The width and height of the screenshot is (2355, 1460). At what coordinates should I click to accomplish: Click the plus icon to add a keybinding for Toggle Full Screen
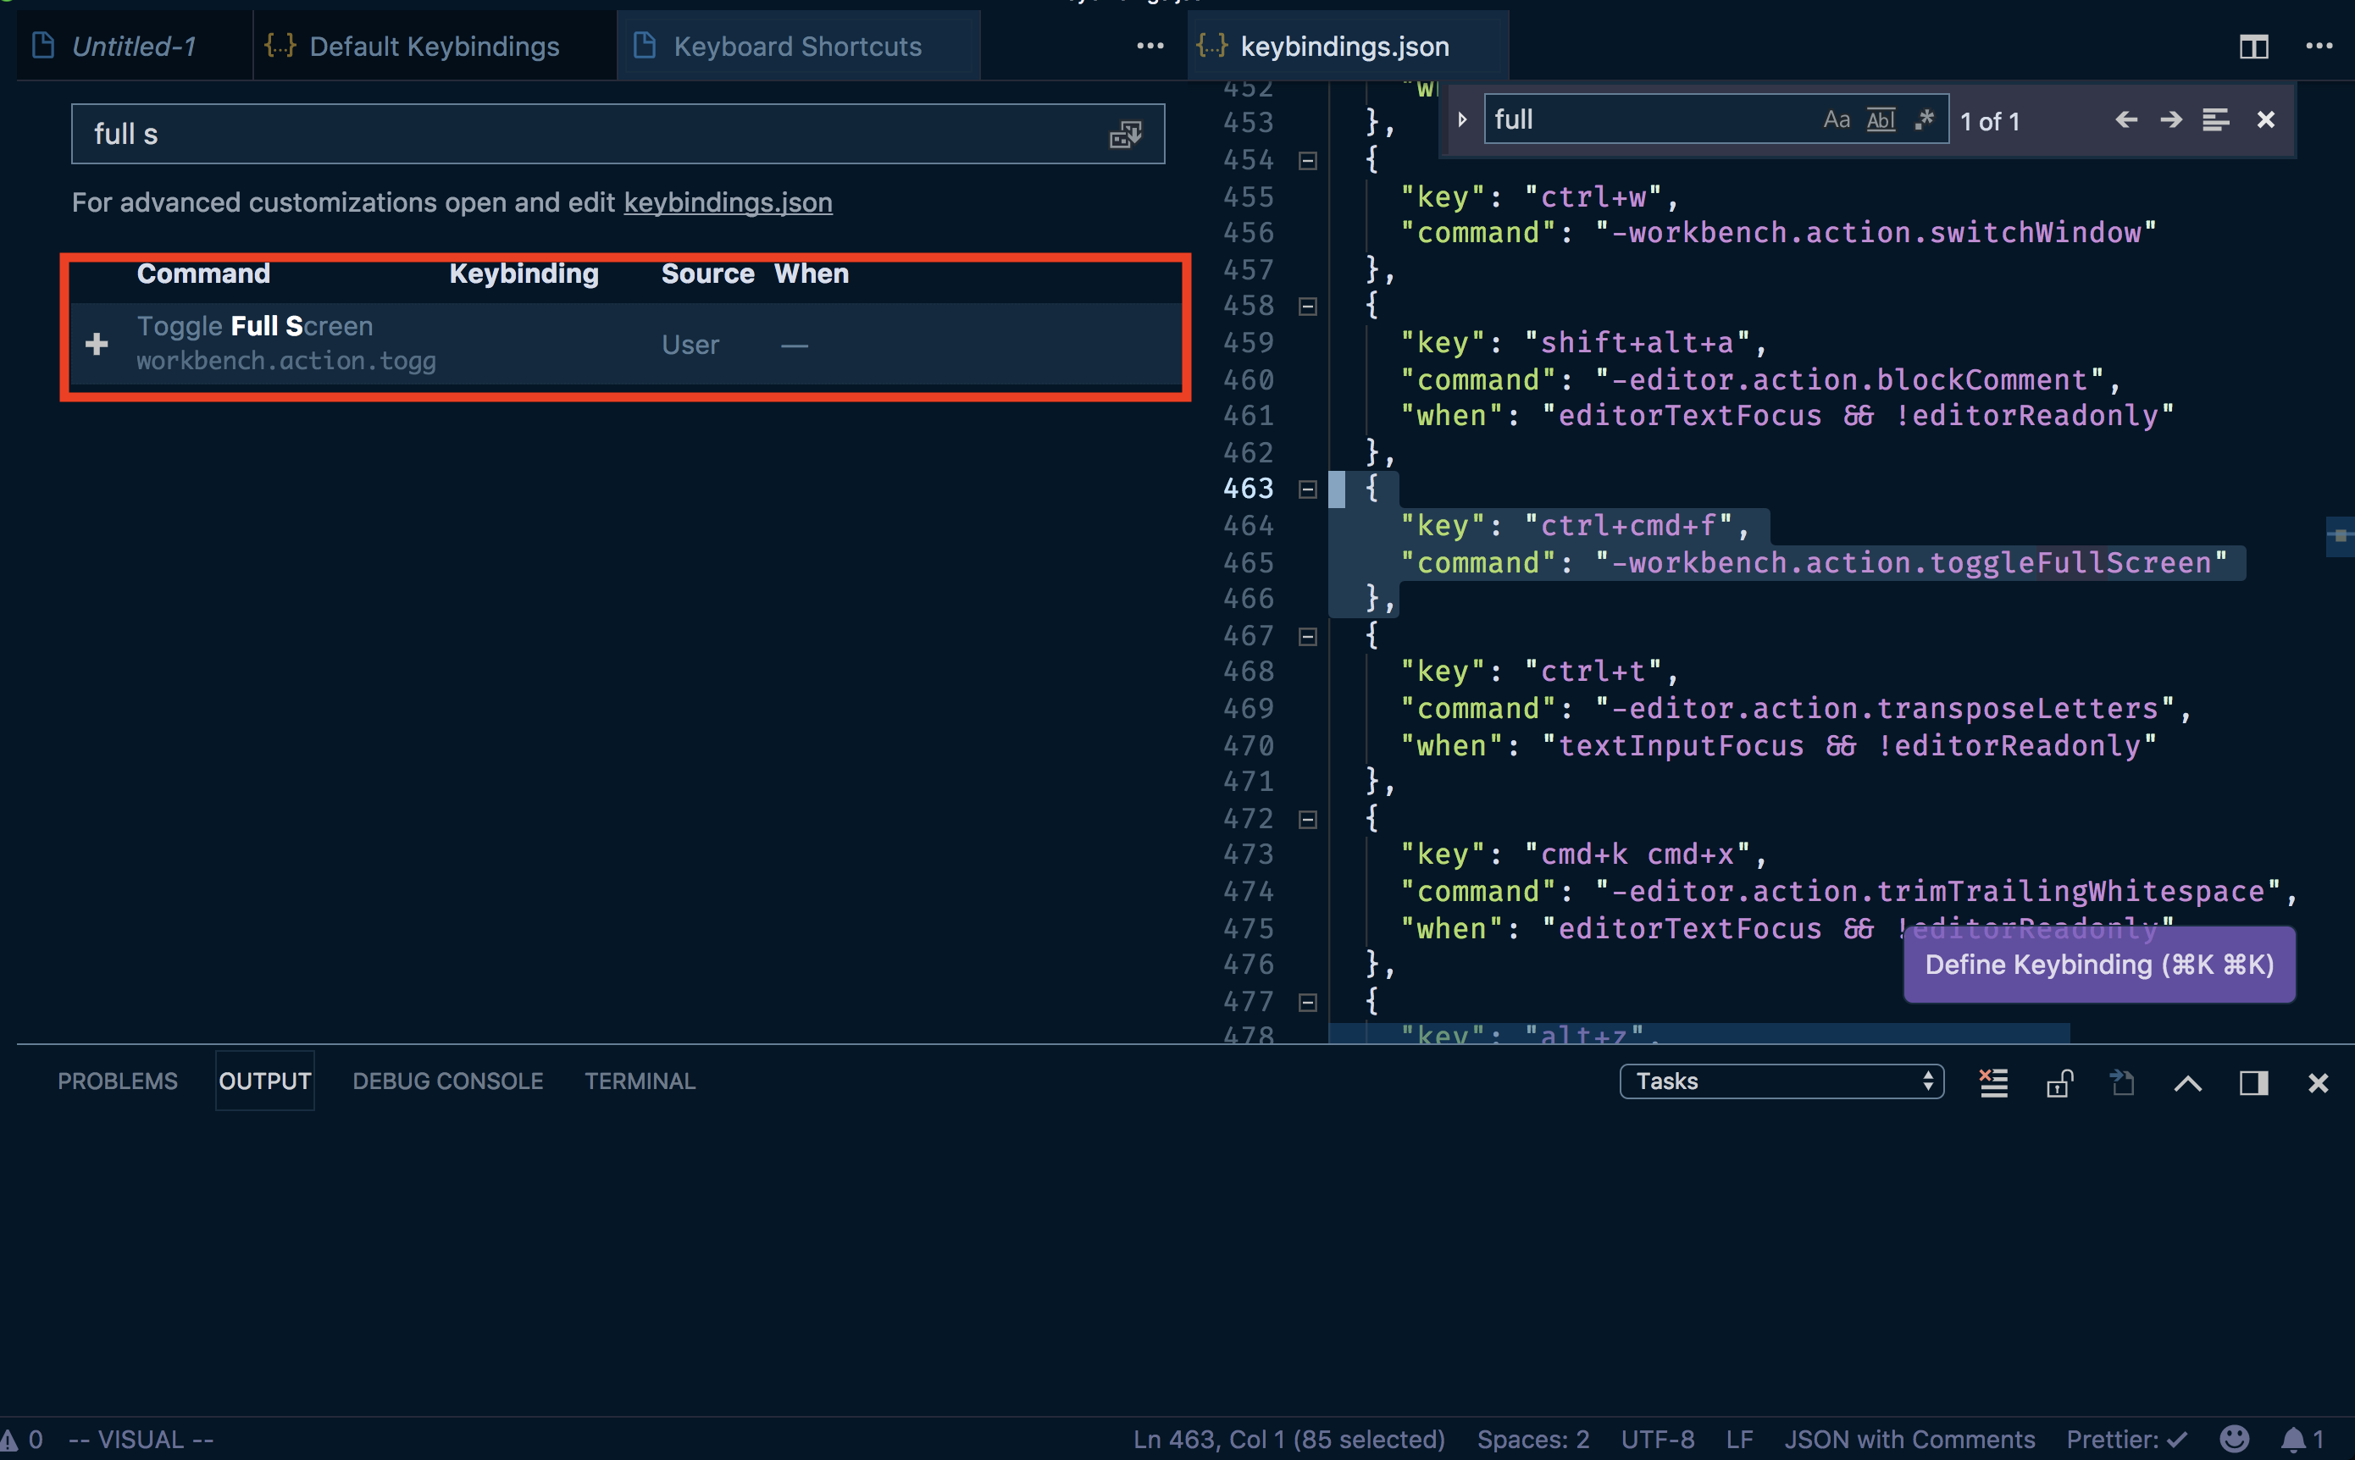[x=97, y=344]
